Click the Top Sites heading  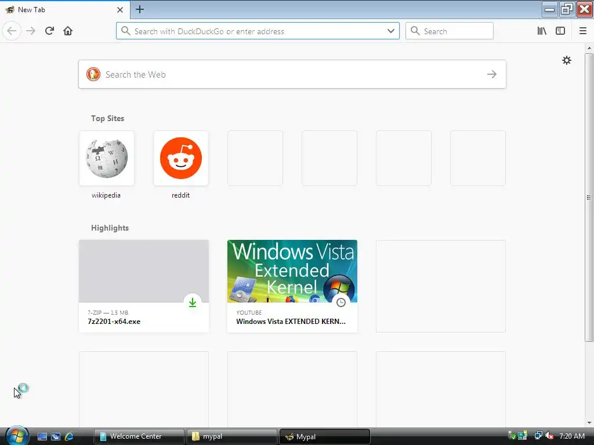point(107,118)
